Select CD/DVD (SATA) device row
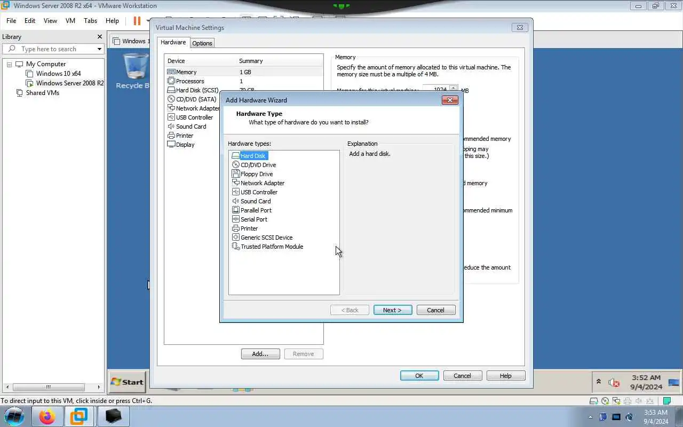This screenshot has width=683, height=427. tap(193, 99)
